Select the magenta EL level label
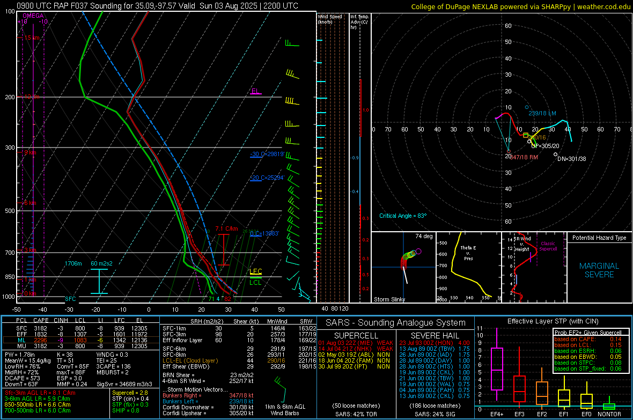The image size is (633, 420). (255, 91)
